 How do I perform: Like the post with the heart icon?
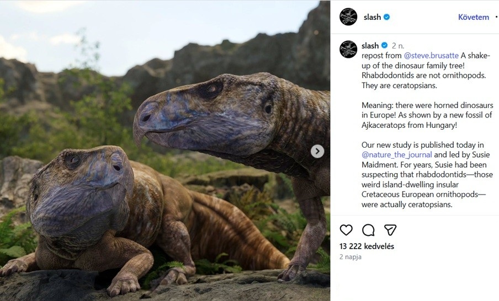click(x=346, y=230)
